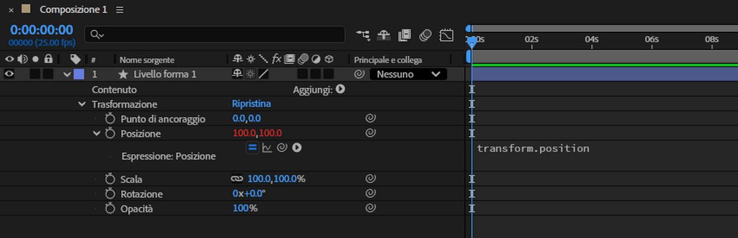Click the current timecode 0:00:00:00
This screenshot has height=238, width=738.
[x=42, y=30]
